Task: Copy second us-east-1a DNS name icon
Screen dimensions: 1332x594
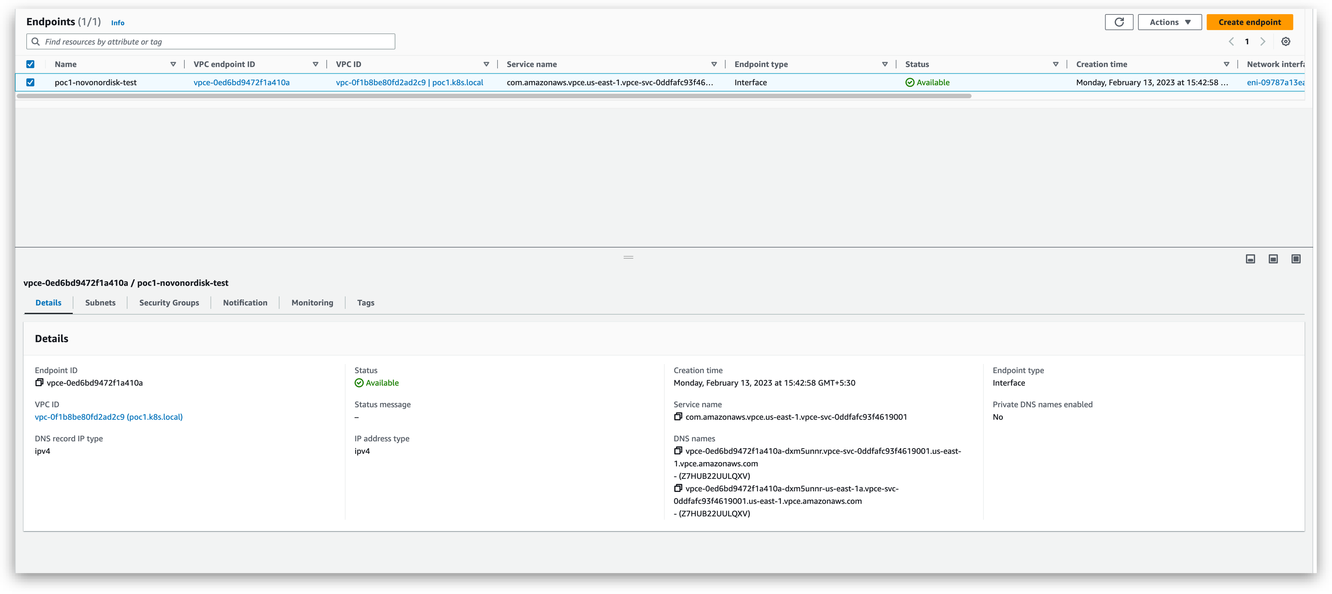Action: pos(678,489)
